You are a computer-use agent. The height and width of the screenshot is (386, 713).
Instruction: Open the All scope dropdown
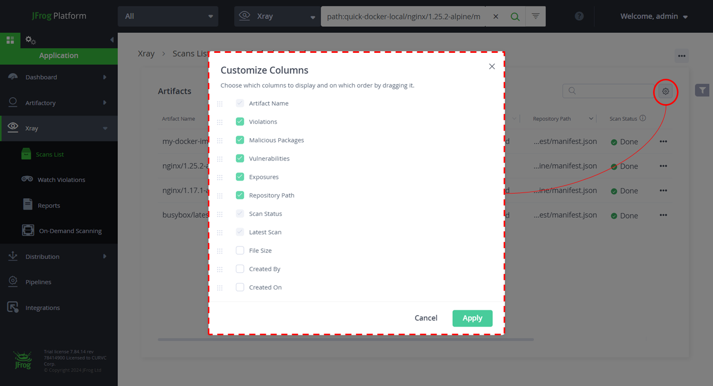[168, 16]
